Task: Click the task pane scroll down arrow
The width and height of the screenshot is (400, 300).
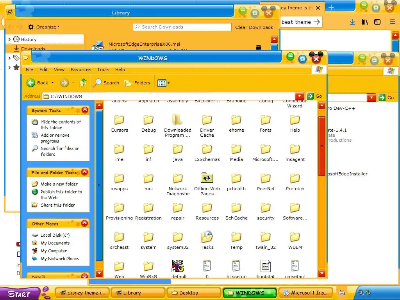Action: point(99,273)
